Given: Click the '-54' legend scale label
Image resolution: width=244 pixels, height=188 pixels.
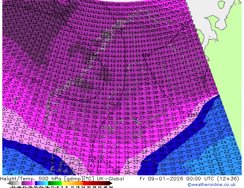Looking at the screenshot, I should pos(12,187).
